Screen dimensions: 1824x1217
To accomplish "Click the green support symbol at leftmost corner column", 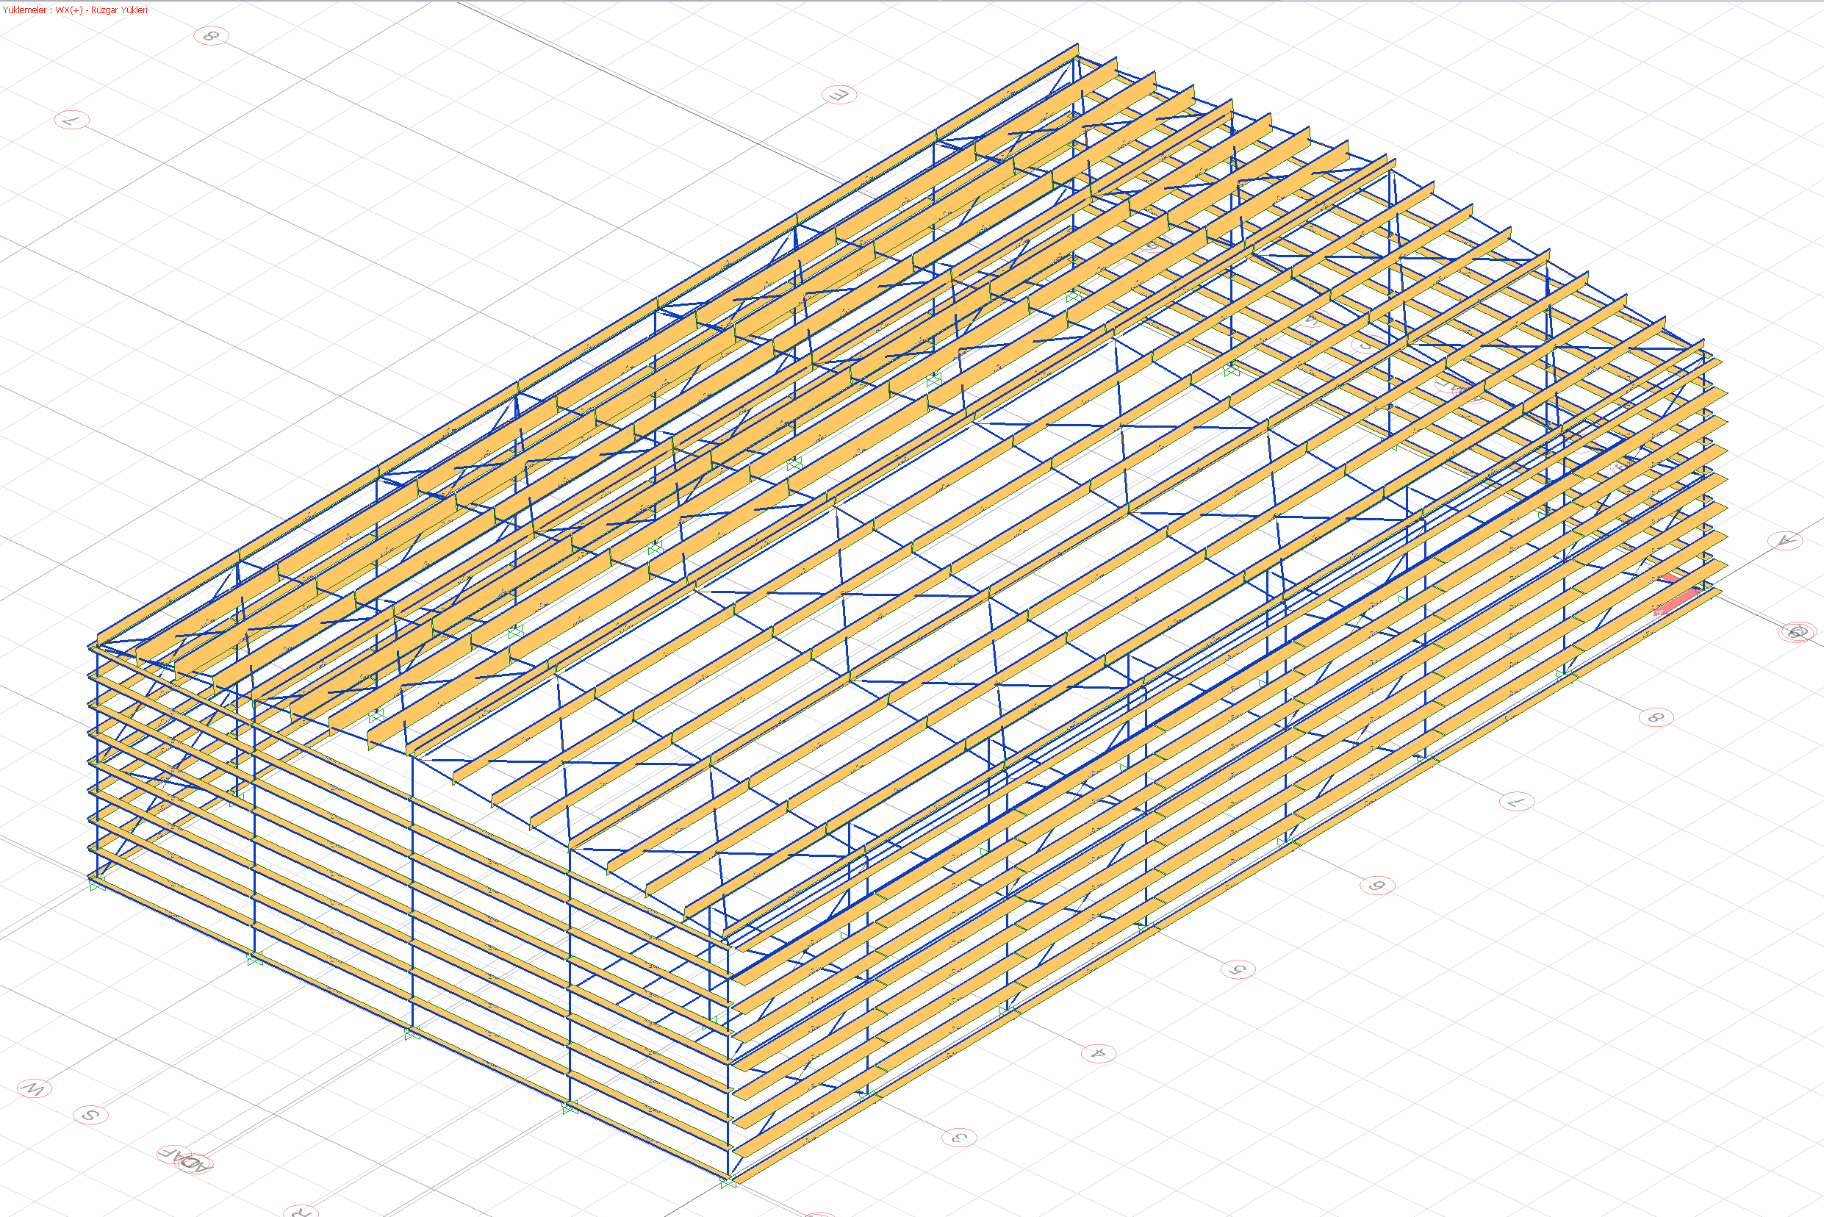I will (x=97, y=885).
